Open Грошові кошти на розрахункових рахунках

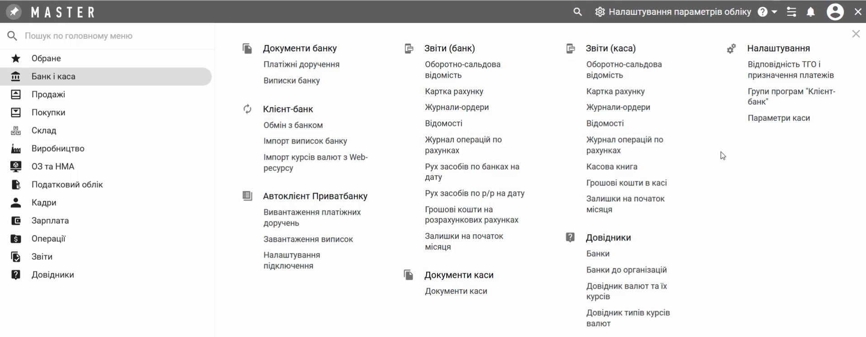(471, 215)
